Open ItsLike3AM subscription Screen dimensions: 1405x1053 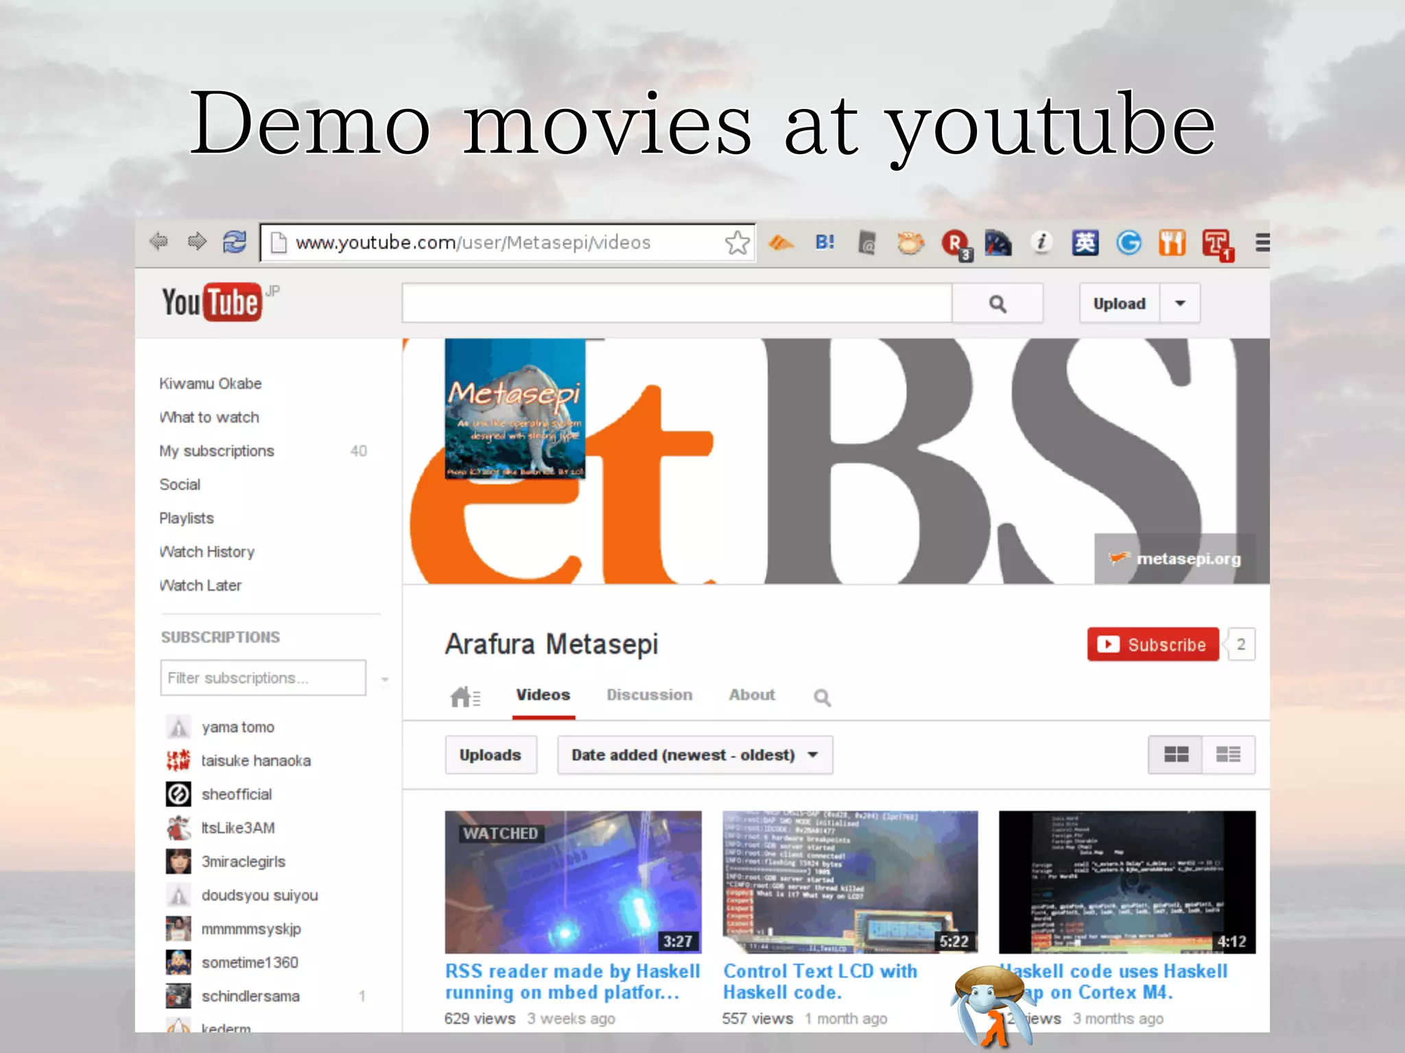click(237, 827)
